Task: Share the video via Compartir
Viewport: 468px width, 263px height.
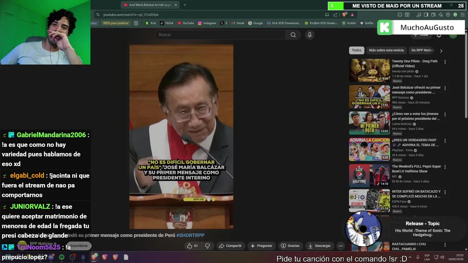Action: [x=230, y=246]
